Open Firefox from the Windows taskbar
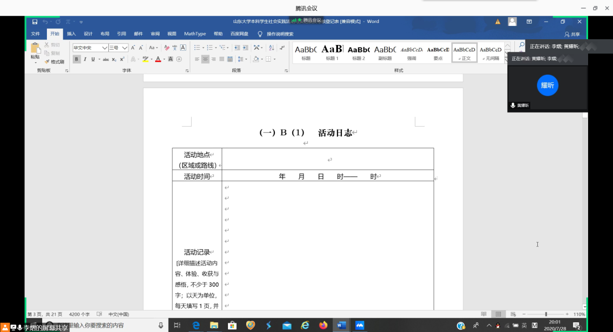The image size is (613, 332). coord(323,325)
